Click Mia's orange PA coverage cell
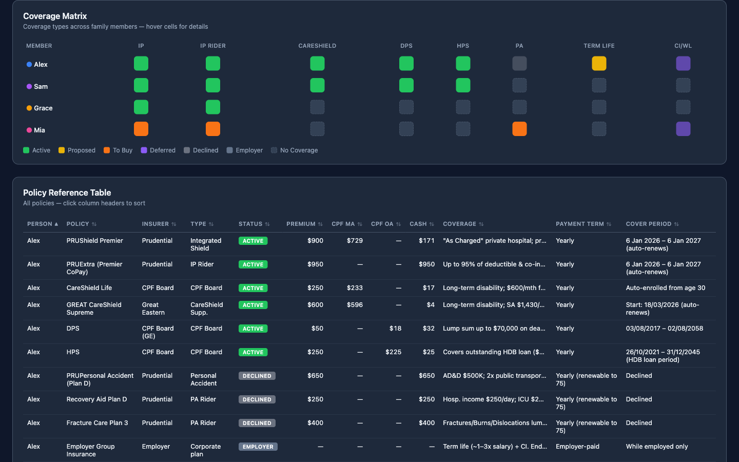Screen dimensions: 739x462 519,129
